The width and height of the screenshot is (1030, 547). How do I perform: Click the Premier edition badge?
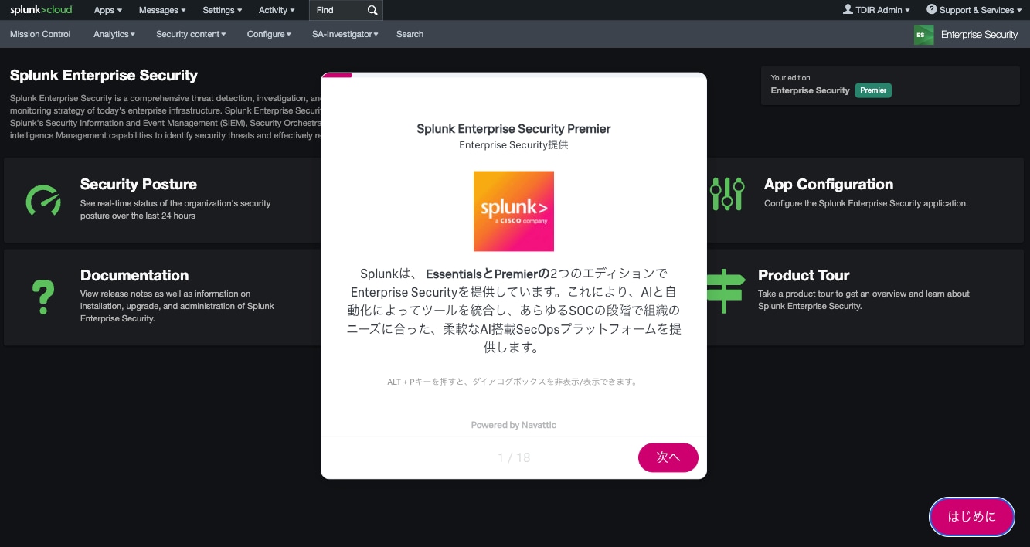click(873, 90)
